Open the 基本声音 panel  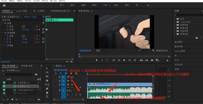tap(179, 46)
